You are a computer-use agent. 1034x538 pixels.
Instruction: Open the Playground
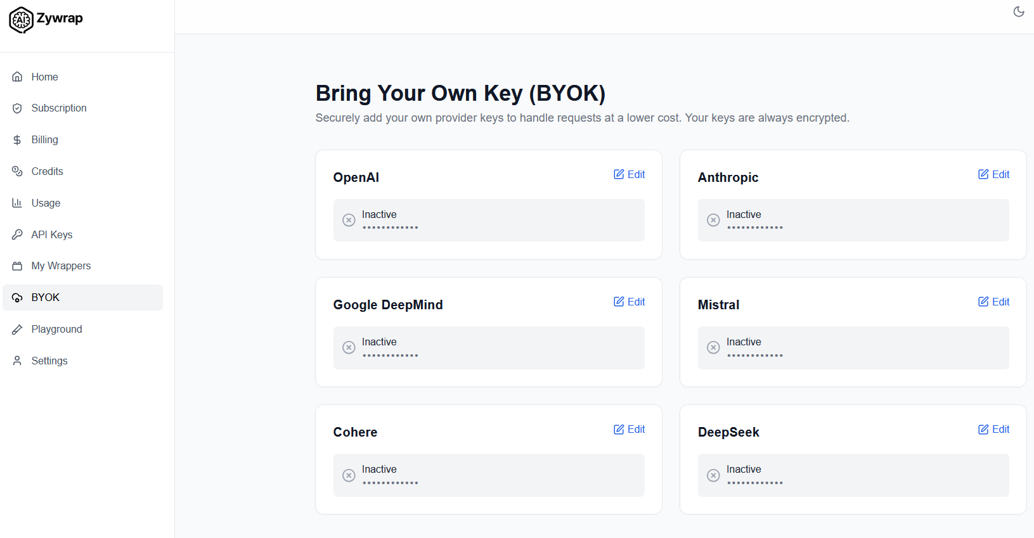[x=82, y=330]
